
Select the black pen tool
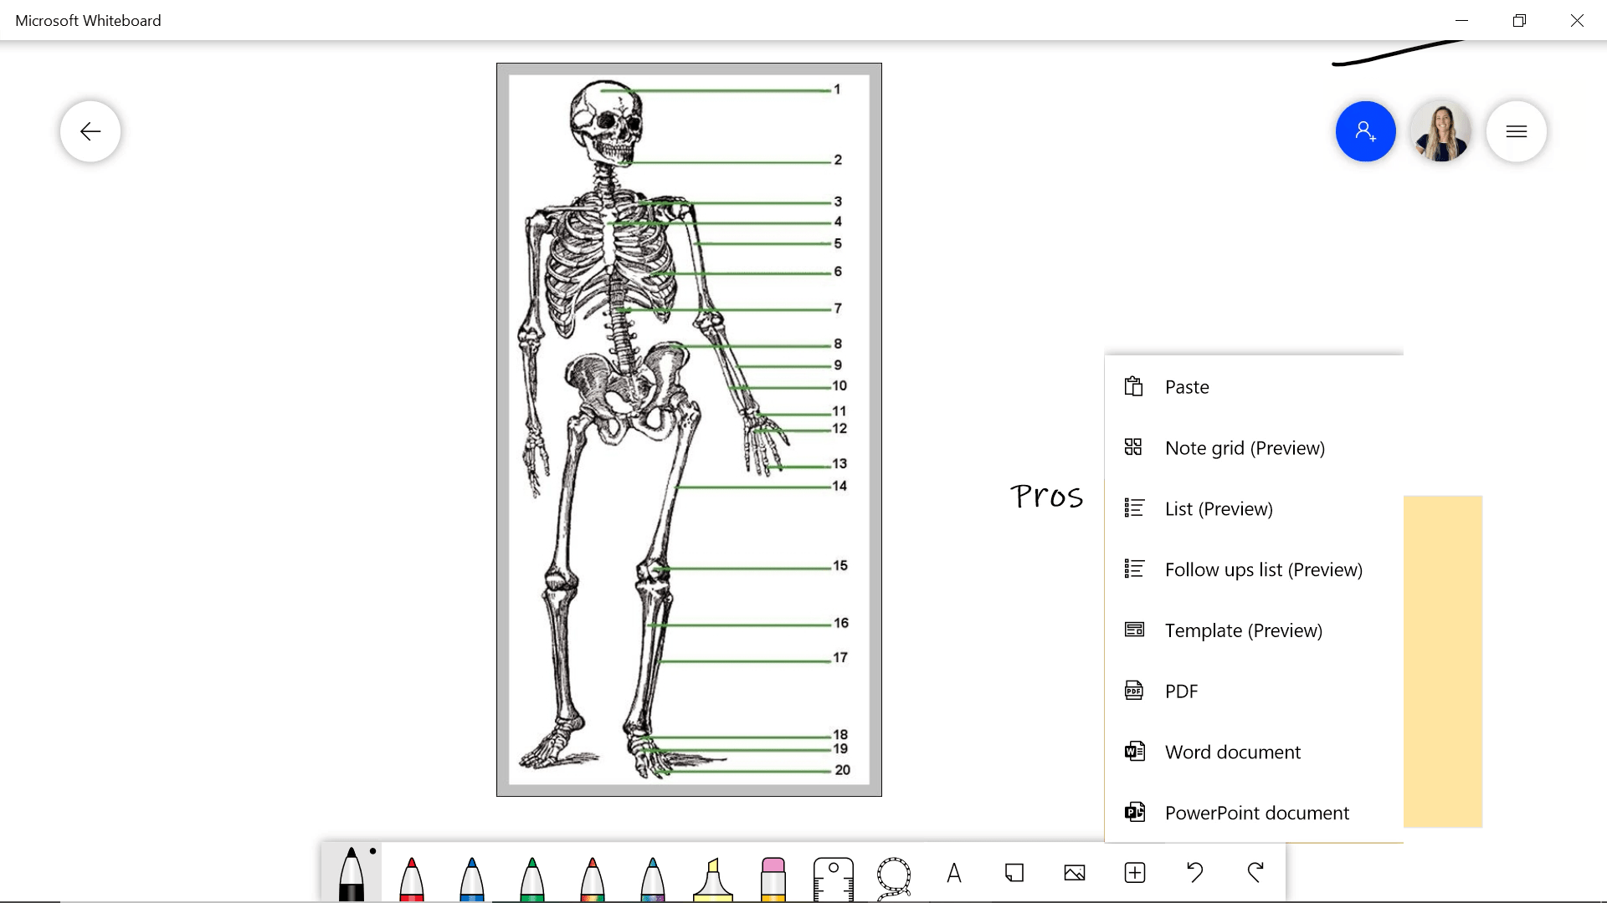click(x=352, y=874)
